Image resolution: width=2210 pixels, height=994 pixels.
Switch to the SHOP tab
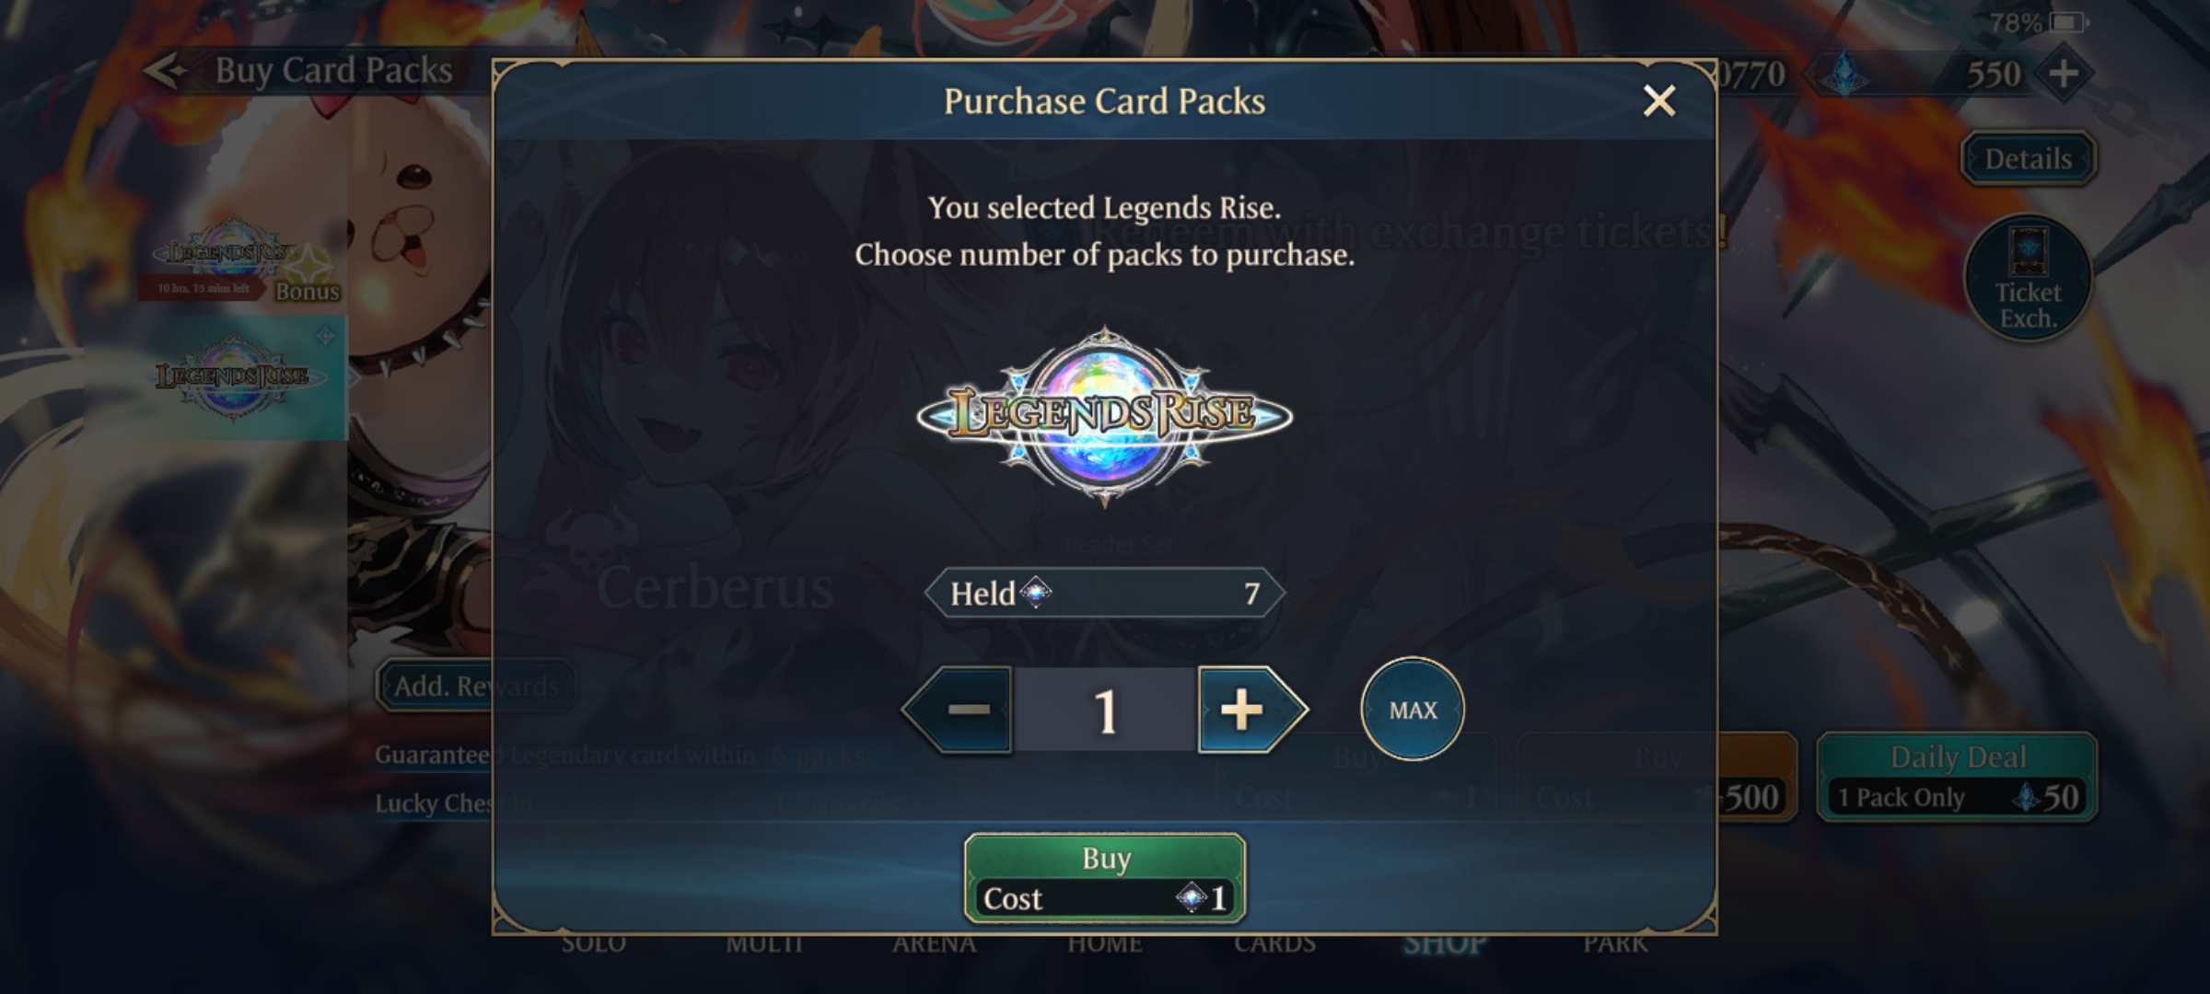pyautogui.click(x=1444, y=944)
